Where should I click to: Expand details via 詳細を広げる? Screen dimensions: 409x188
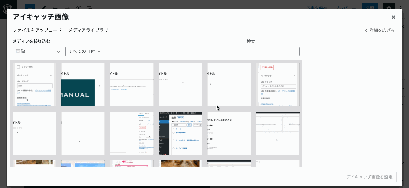click(x=380, y=30)
